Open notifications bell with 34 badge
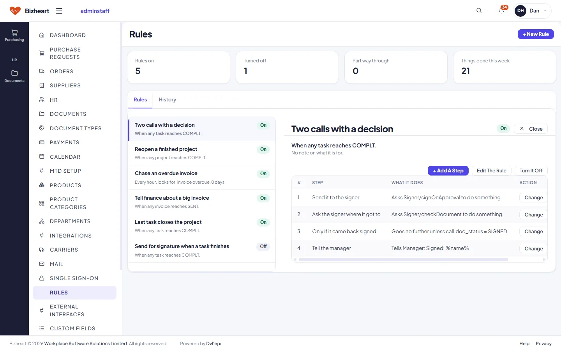The image size is (561, 351). (502, 11)
